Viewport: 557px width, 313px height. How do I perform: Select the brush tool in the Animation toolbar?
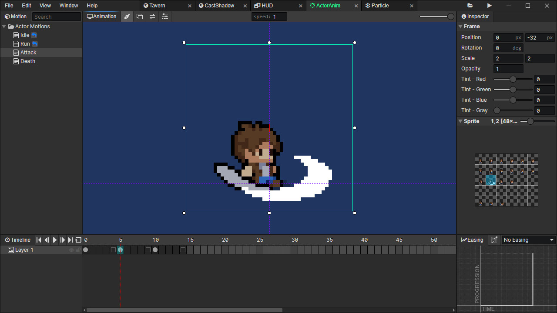[127, 17]
